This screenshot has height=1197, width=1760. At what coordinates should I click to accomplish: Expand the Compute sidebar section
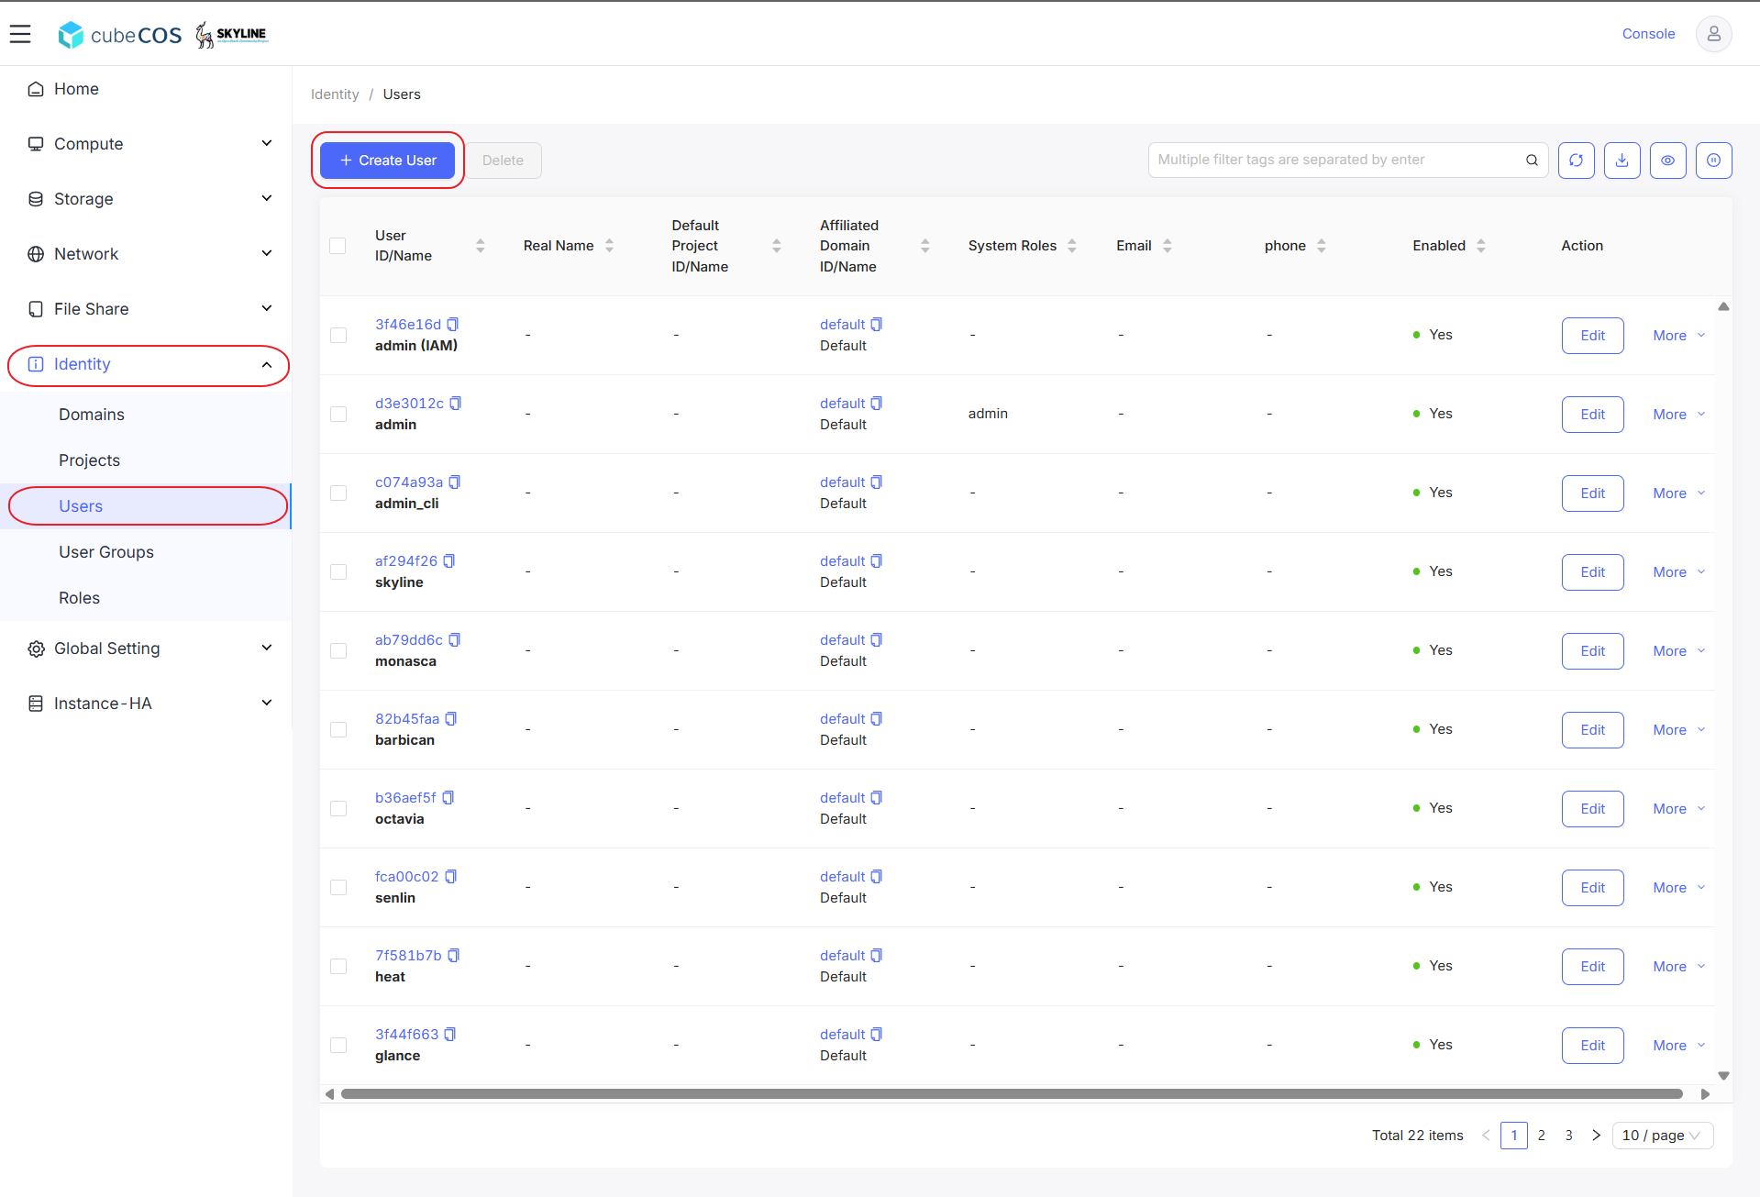click(147, 144)
